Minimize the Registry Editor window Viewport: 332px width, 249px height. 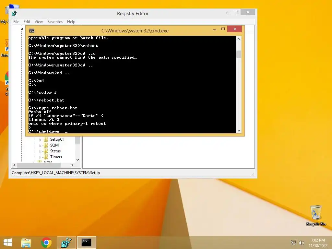[228, 13]
